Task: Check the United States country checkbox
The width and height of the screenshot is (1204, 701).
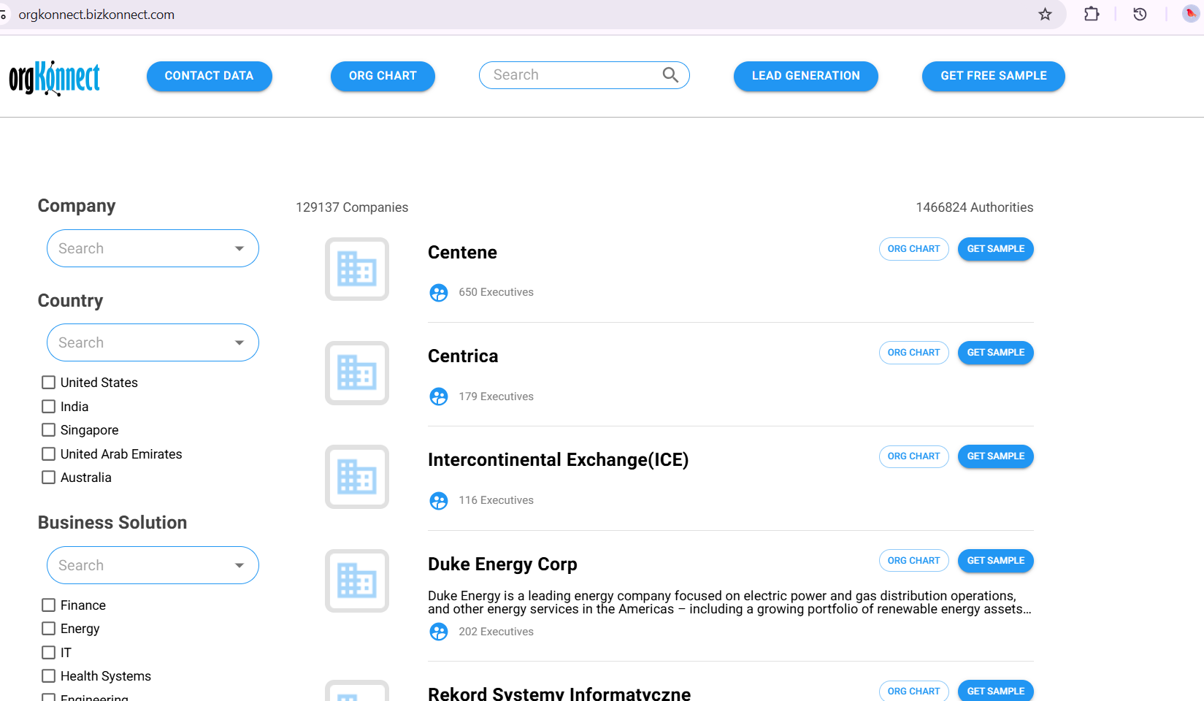Action: point(49,383)
